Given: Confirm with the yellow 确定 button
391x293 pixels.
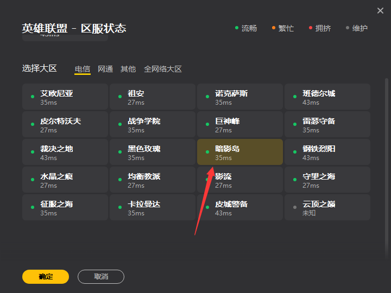Looking at the screenshot, I should pos(46,277).
